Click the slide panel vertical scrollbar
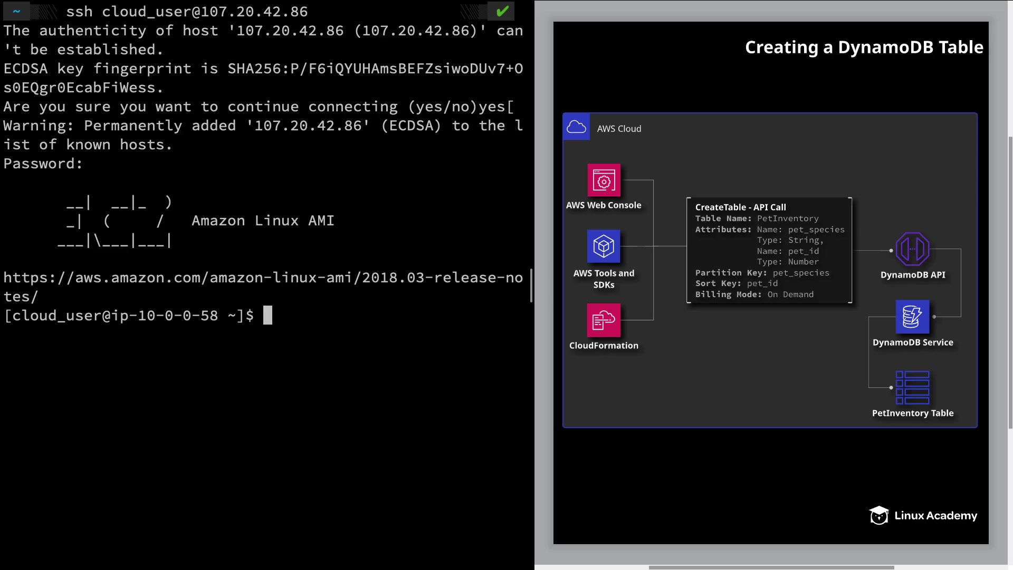This screenshot has width=1013, height=570. [1010, 282]
